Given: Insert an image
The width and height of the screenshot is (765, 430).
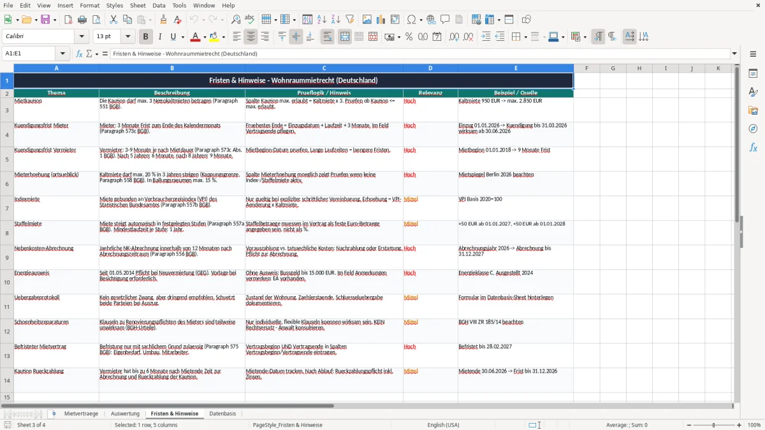Looking at the screenshot, I should [368, 20].
